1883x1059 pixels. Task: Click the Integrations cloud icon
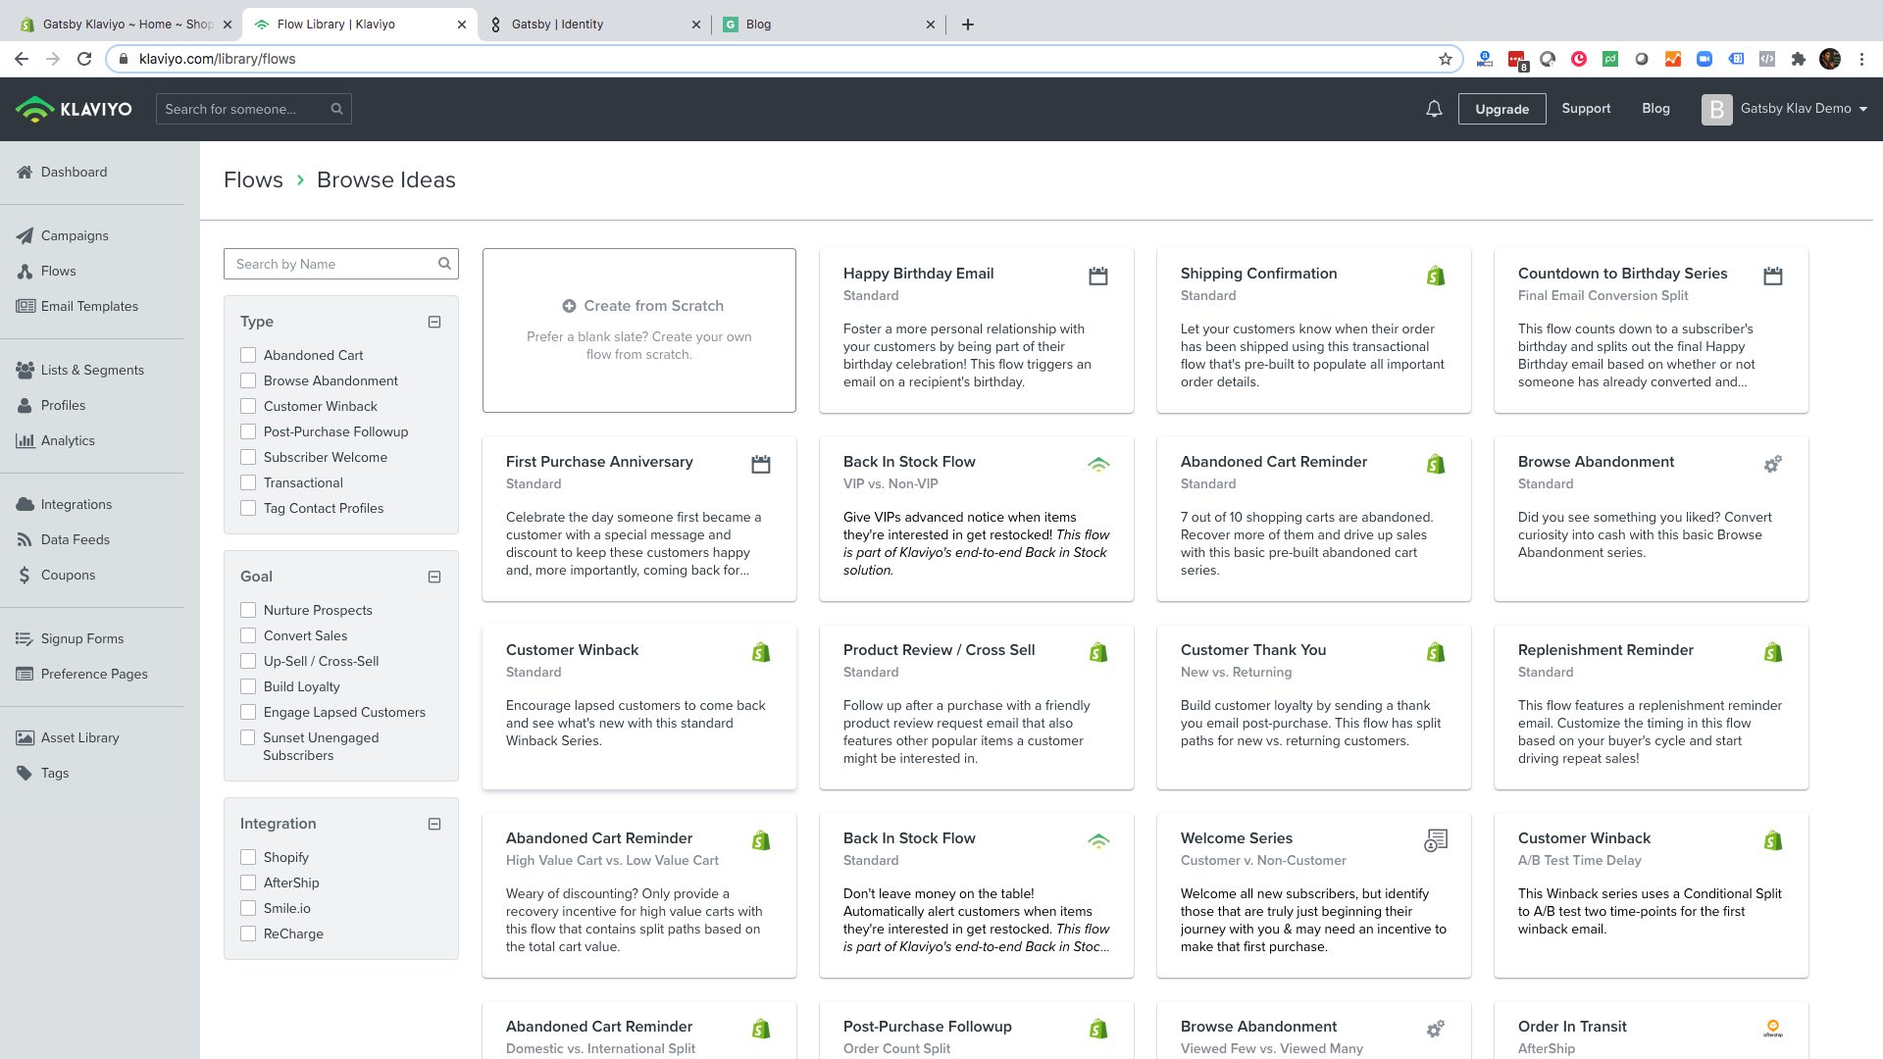coord(25,504)
